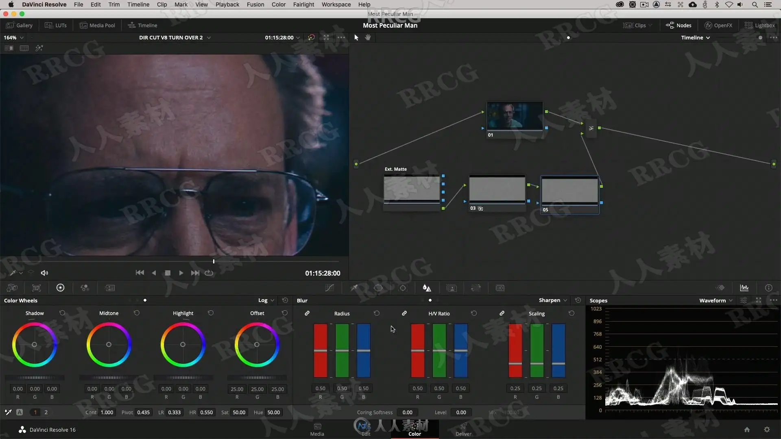This screenshot has width=781, height=439.
Task: Toggle H/V Ratio channel link icon
Action: click(404, 313)
